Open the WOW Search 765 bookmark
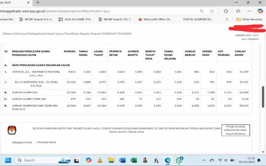The height and width of the screenshot is (166, 266). click(116, 19)
